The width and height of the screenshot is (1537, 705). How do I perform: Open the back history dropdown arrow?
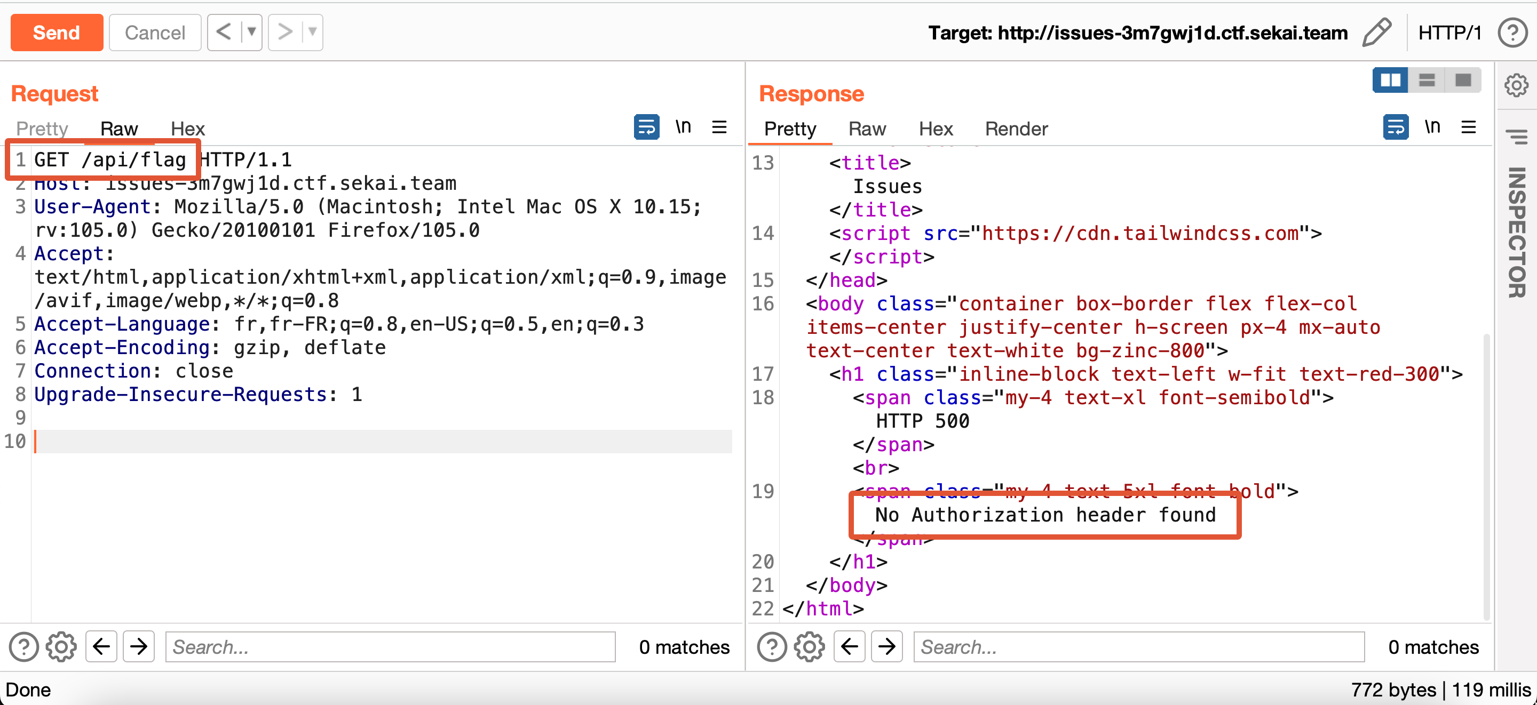click(252, 32)
